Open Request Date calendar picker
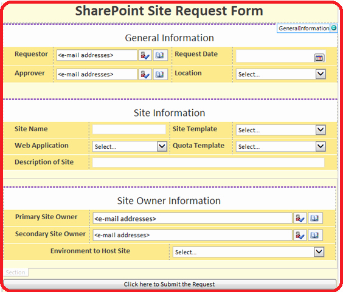 click(x=319, y=58)
